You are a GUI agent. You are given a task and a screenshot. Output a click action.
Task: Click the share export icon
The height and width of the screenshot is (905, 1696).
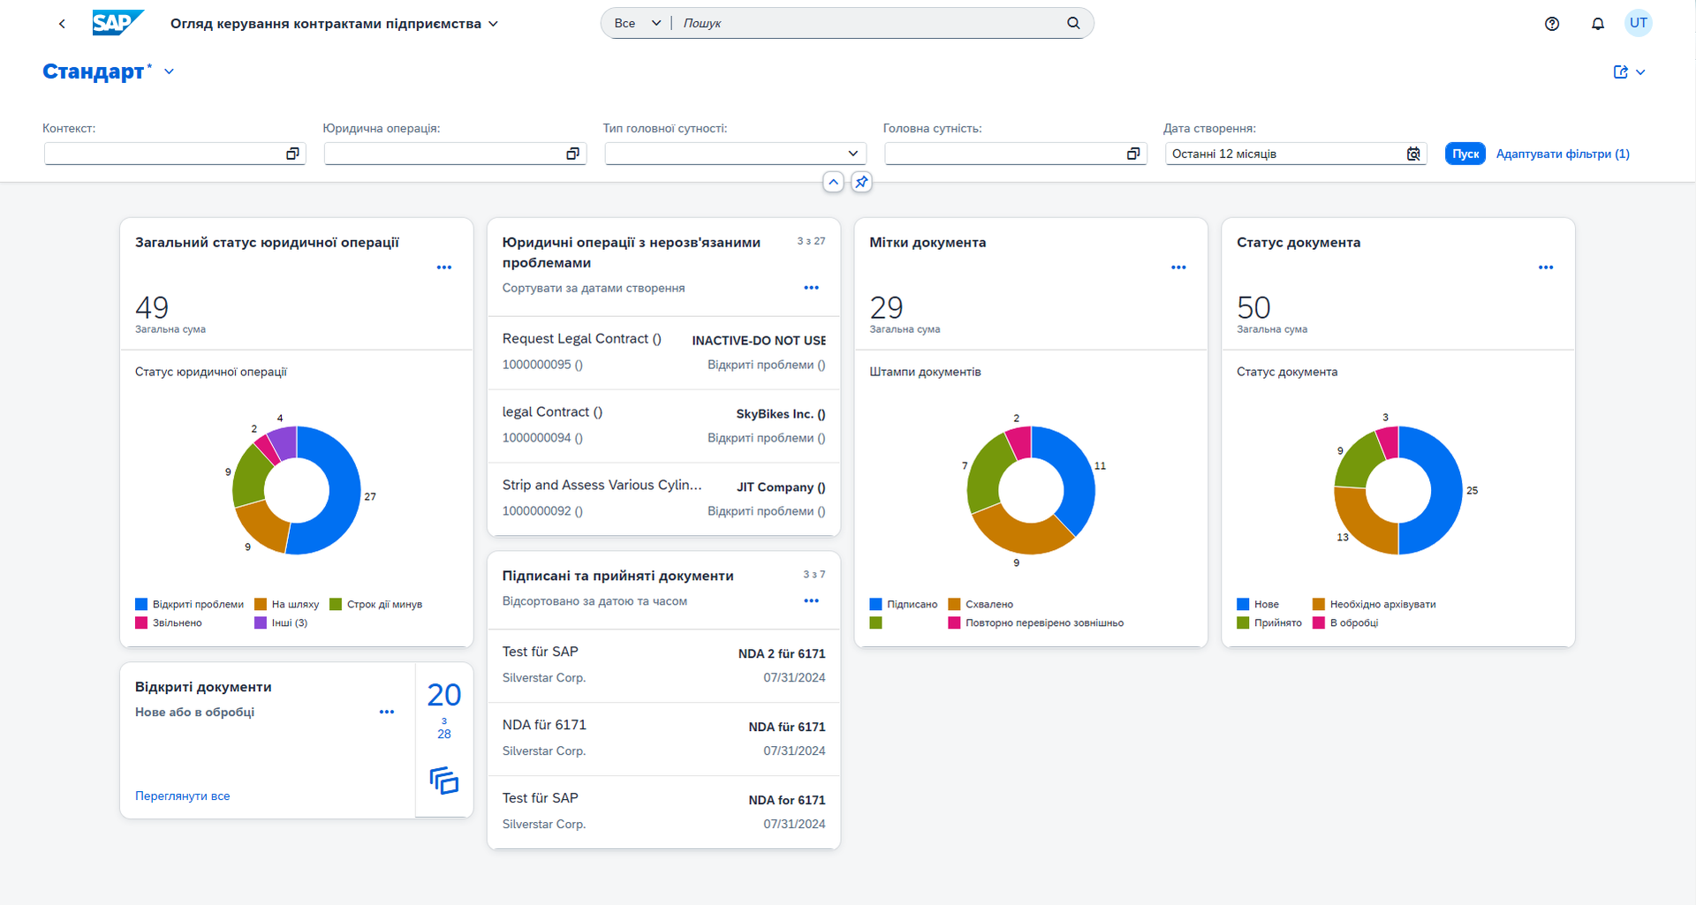[1621, 72]
